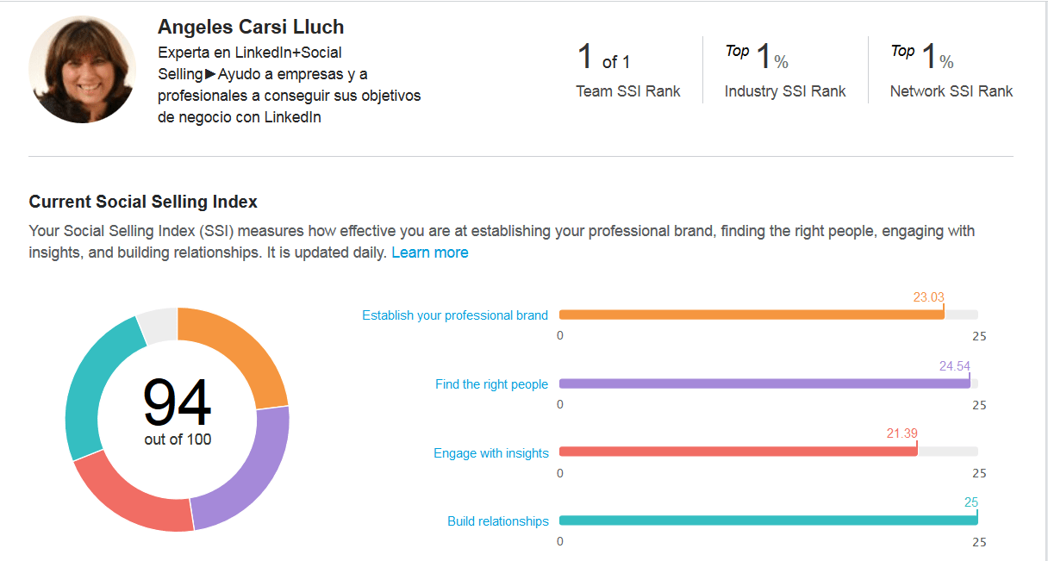Screen dimensions: 1048x561
Task: Open Find the right people link
Action: pos(491,384)
